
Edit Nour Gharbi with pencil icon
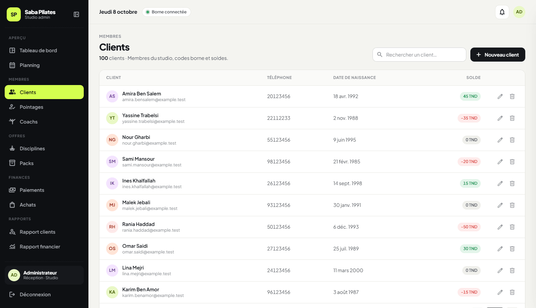pos(500,140)
